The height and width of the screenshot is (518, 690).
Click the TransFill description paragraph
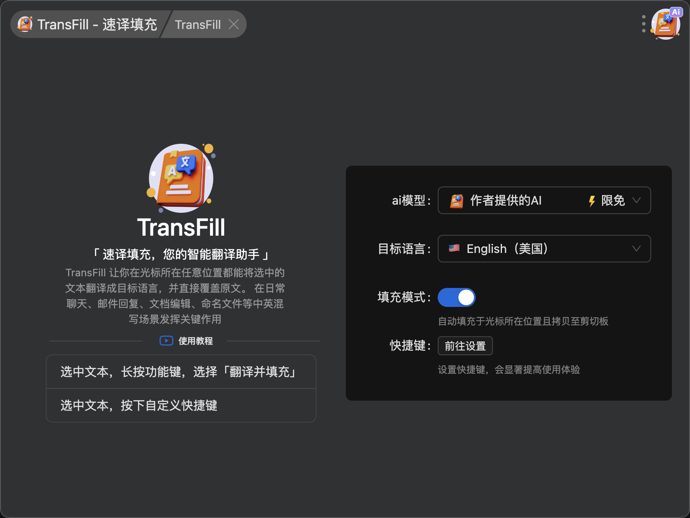[175, 296]
